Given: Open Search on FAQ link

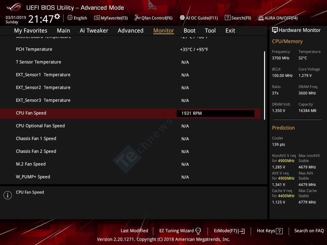Looking at the screenshot, I should [309, 231].
